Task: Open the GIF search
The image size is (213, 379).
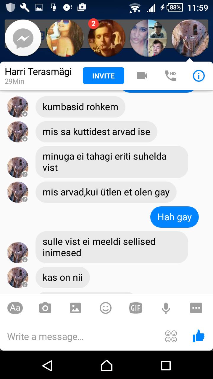Action: (136, 308)
